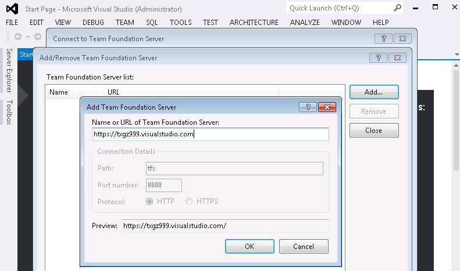Click the help icon of Add/Remove Team Foundation Server dialog

click(x=379, y=57)
